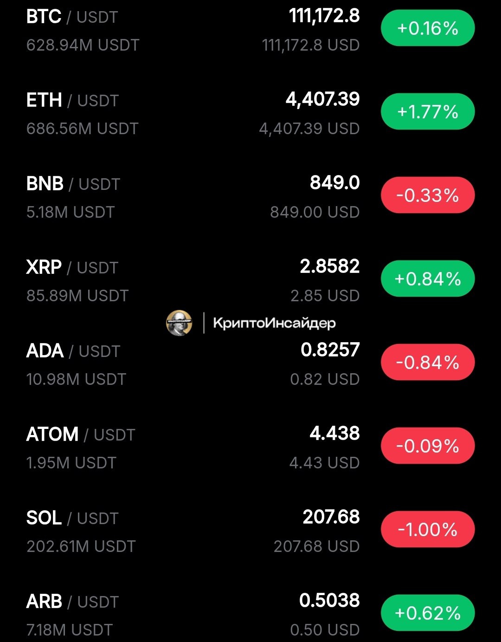
Task: Tap the +0.62% ARB change badge
Action: [428, 613]
